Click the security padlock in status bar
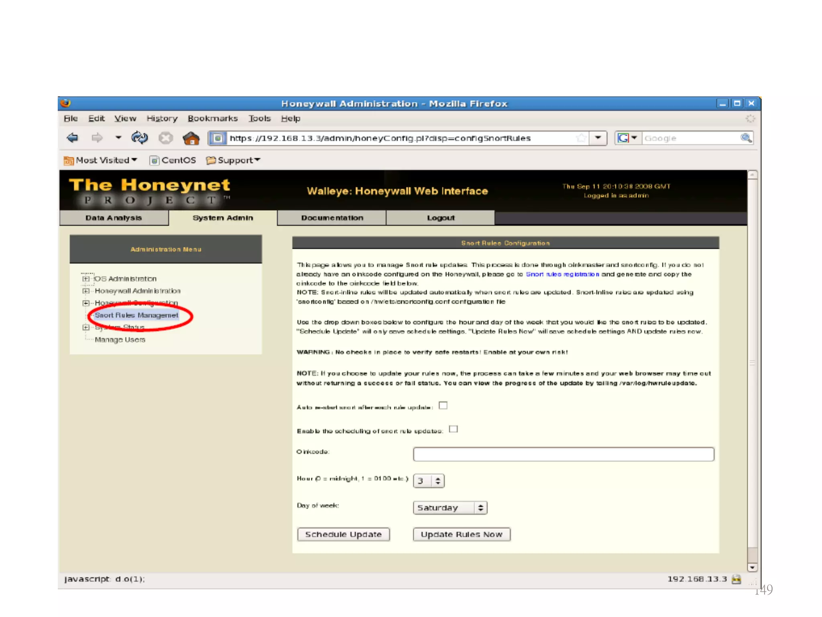The image size is (822, 617). (737, 579)
